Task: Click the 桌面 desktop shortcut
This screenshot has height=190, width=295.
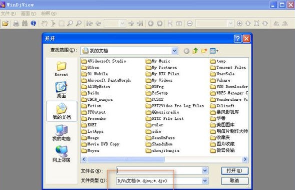Action: point(61,90)
